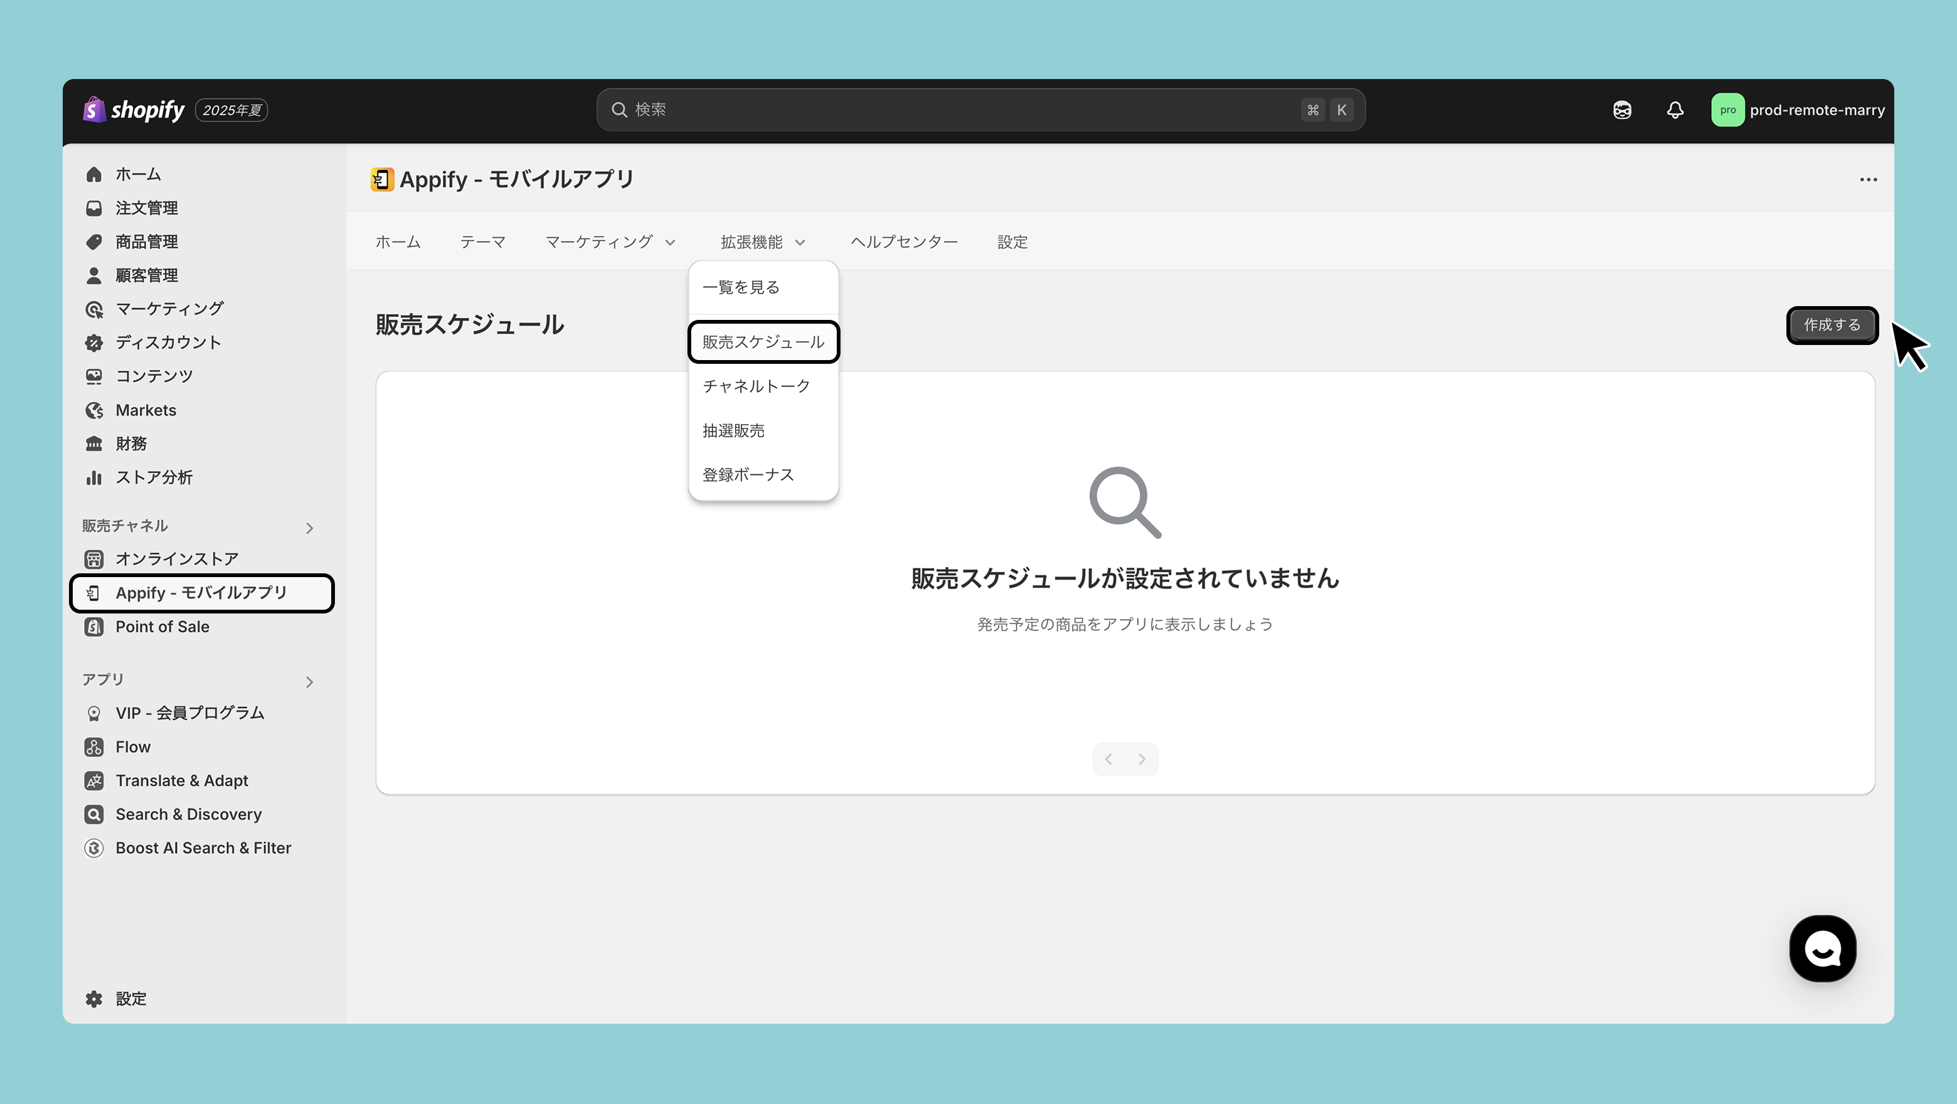Open Translate & Adapt app

(x=181, y=780)
